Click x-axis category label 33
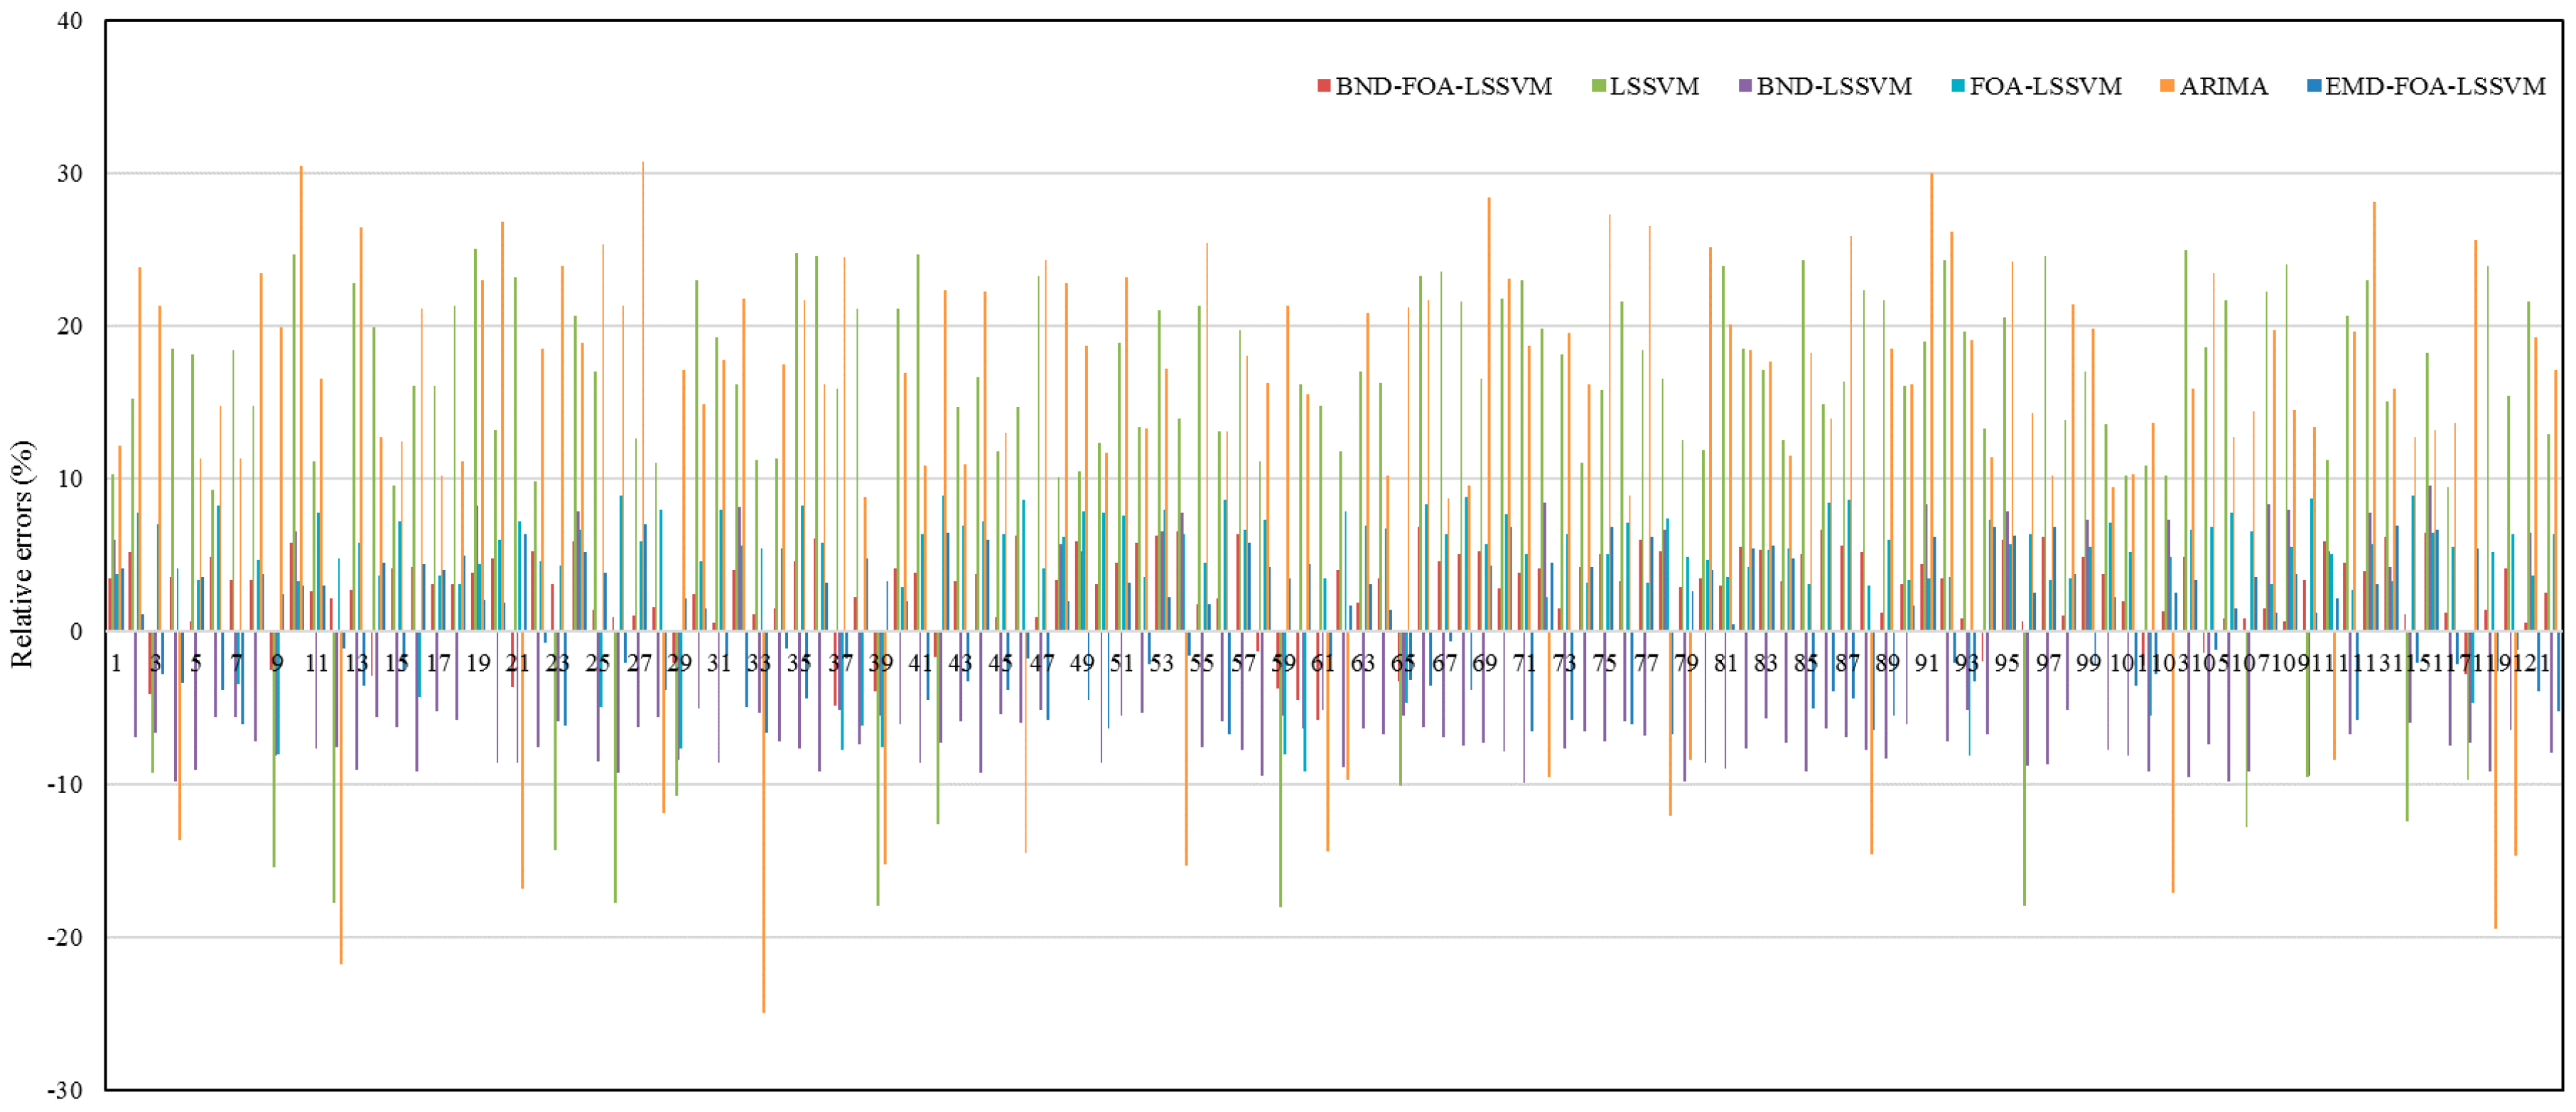This screenshot has width=2576, height=1112. [759, 663]
